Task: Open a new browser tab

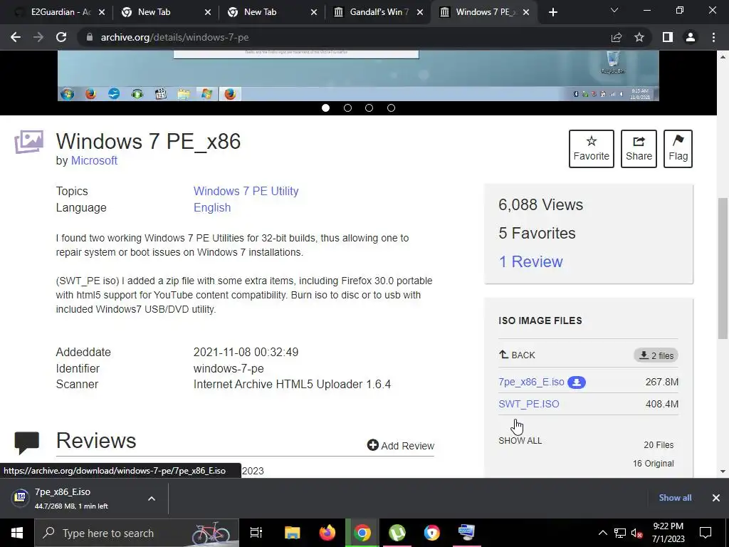Action: tap(552, 13)
